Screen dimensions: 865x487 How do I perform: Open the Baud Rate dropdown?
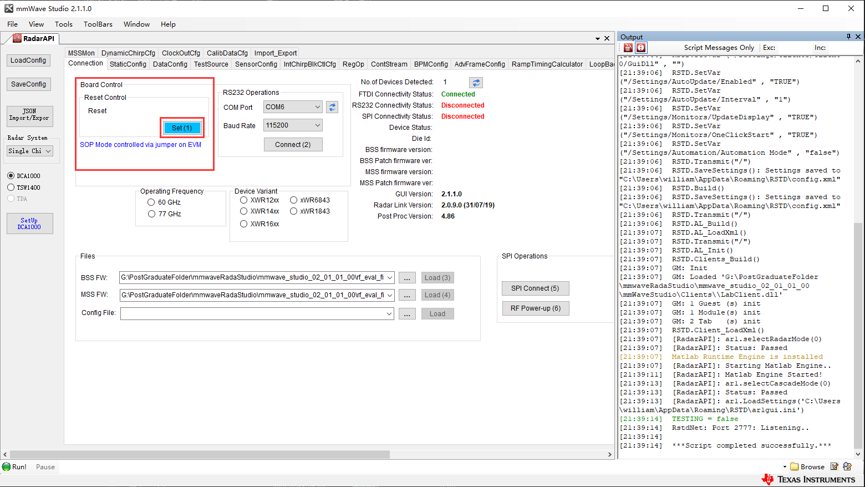point(318,125)
